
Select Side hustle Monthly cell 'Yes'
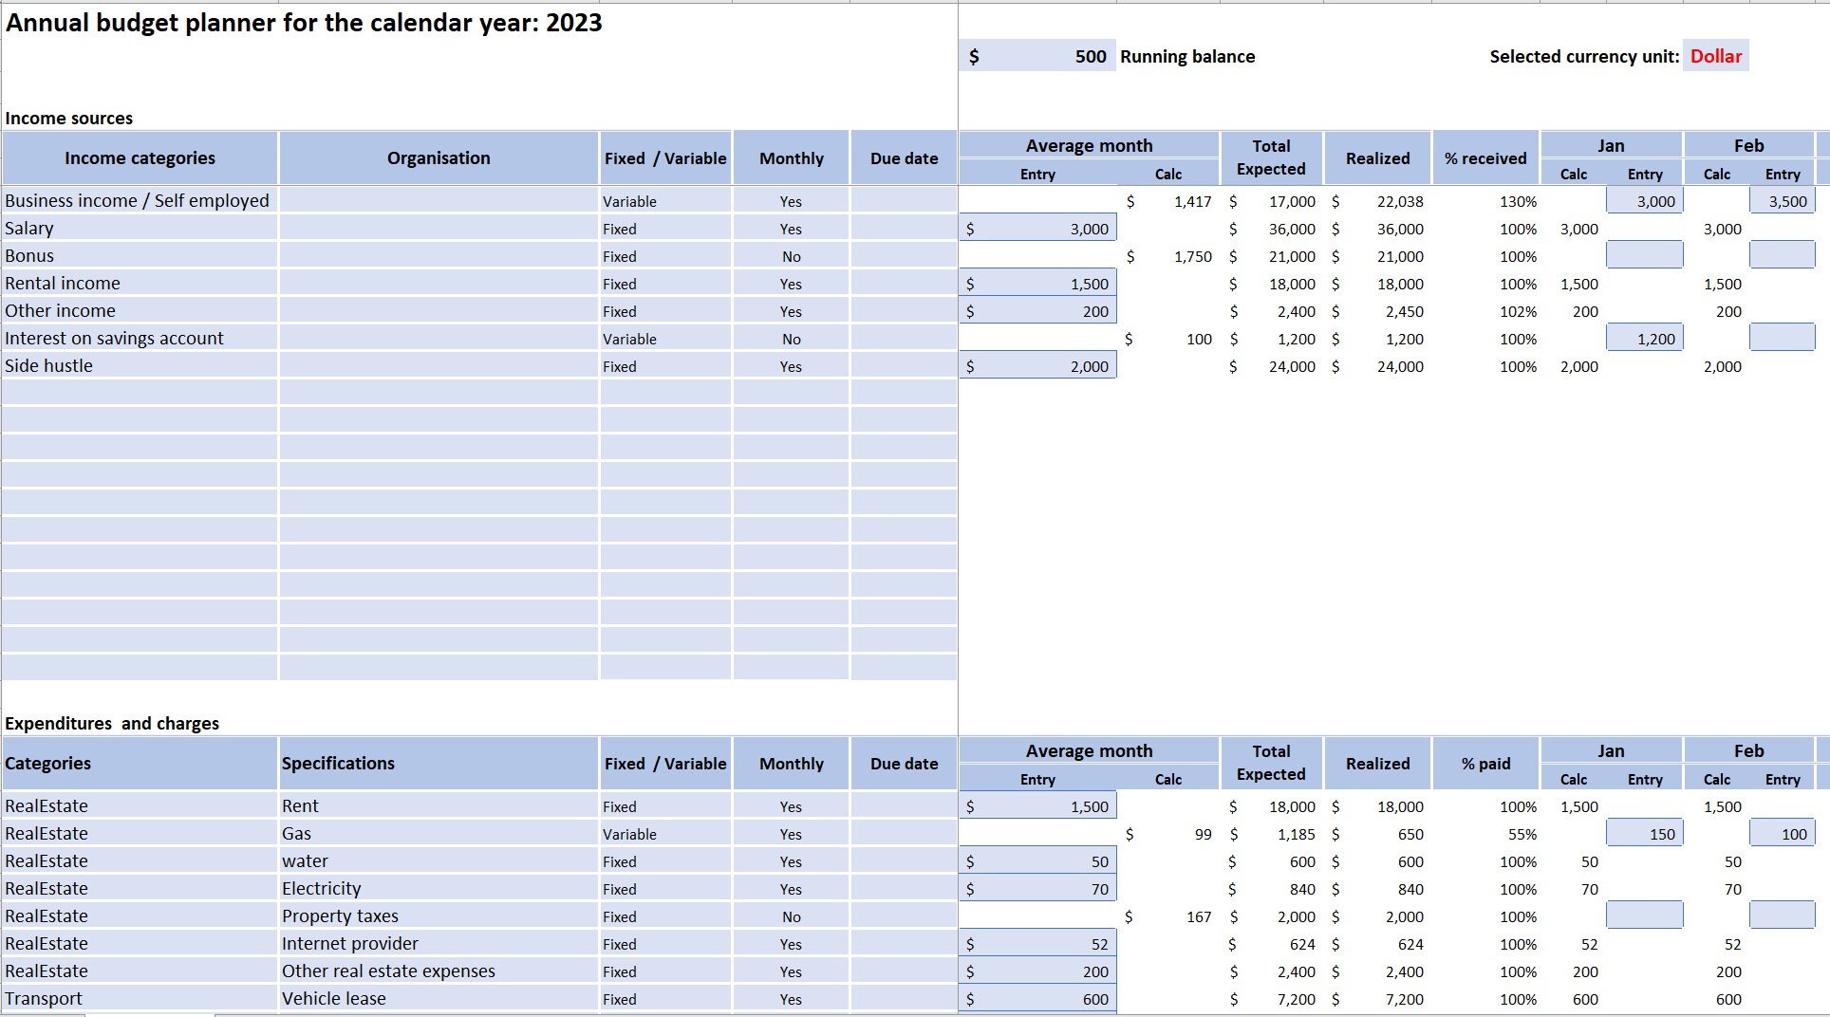click(x=792, y=366)
